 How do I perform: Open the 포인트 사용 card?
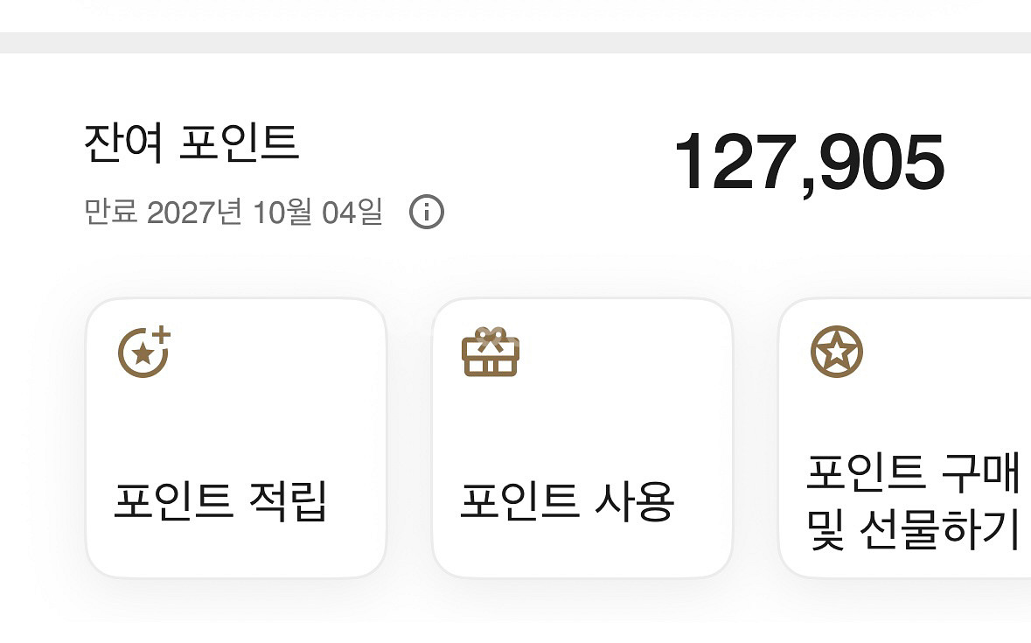click(582, 437)
